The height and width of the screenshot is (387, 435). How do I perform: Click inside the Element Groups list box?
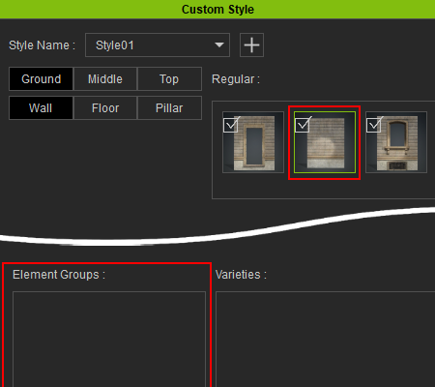(109, 340)
